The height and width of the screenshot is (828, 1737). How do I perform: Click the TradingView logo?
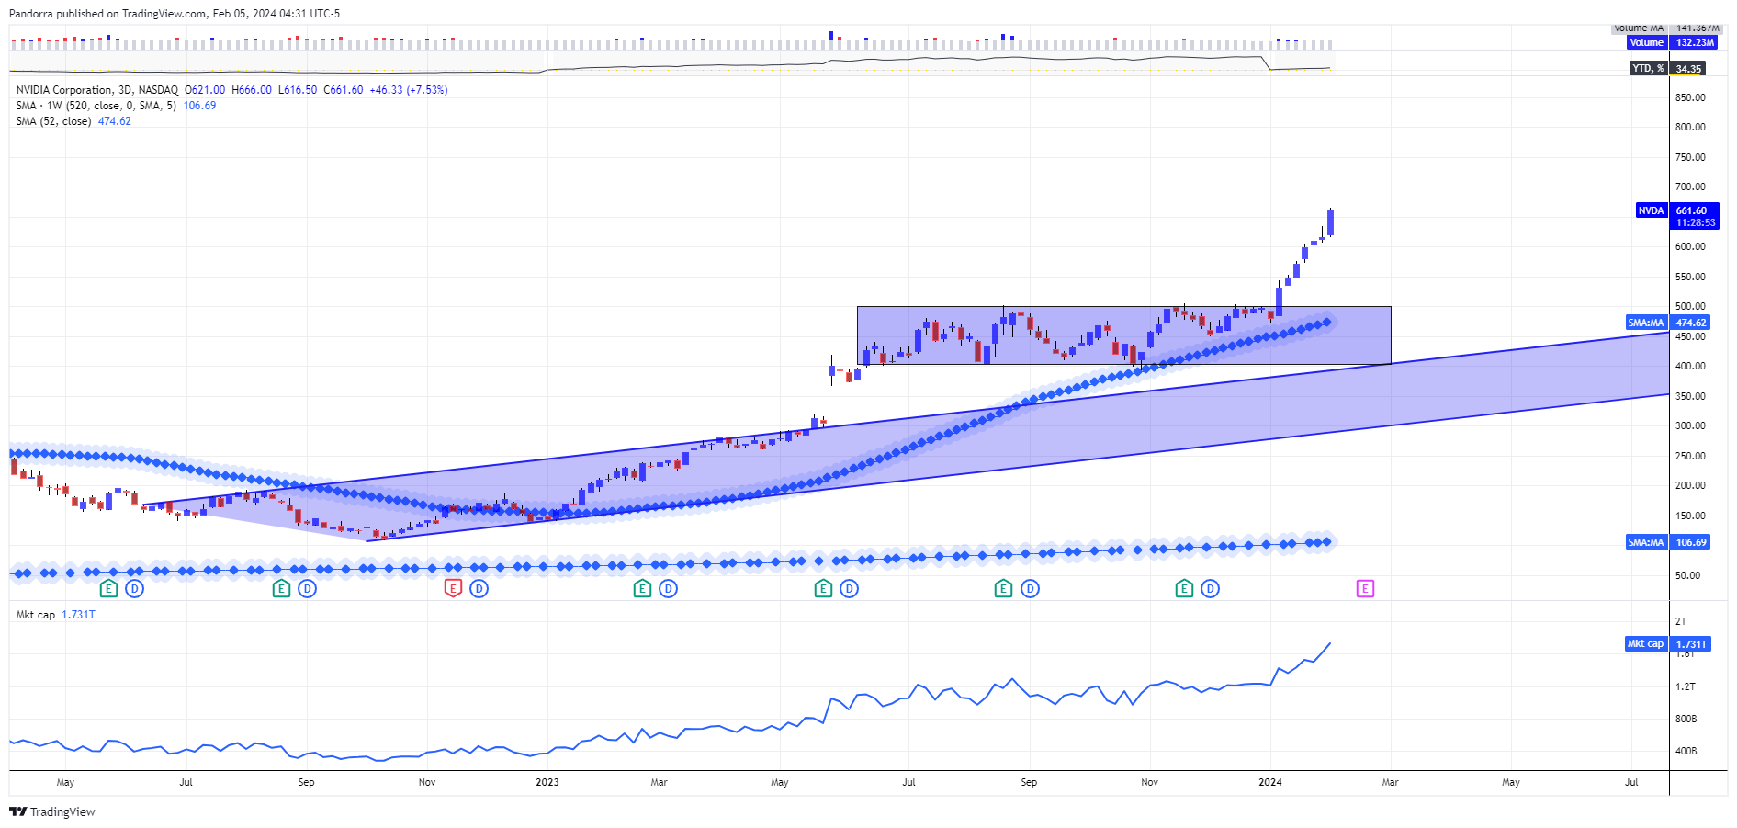coord(52,811)
